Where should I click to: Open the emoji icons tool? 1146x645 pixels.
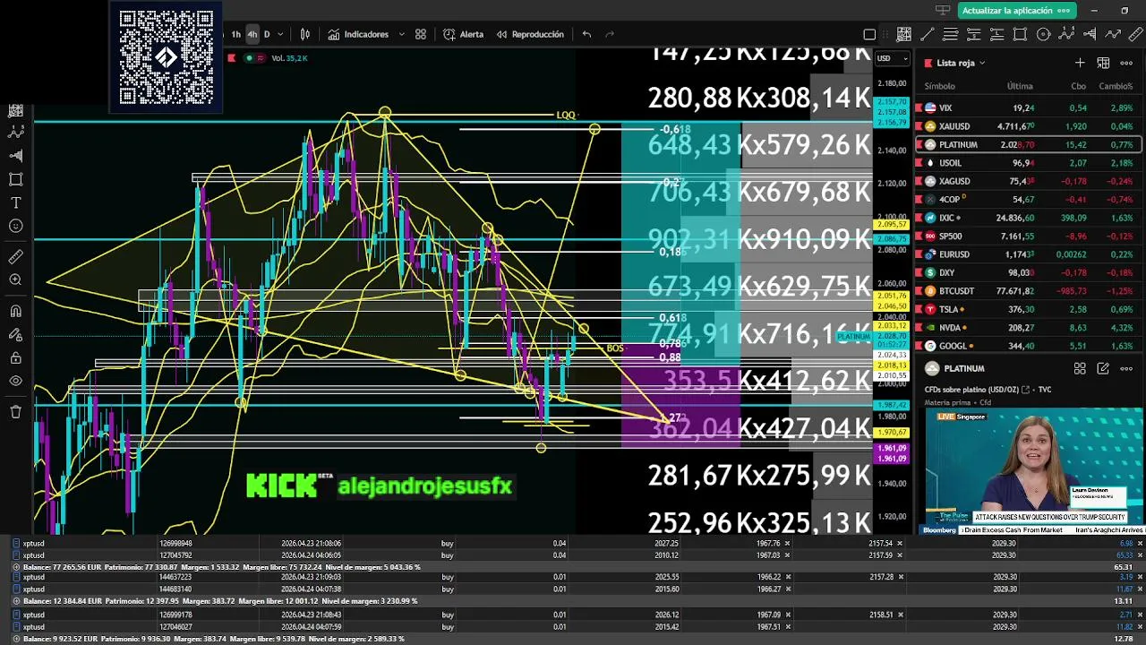[15, 227]
